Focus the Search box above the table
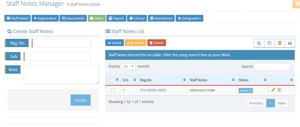Screen dimensions: 300x127 (x=272, y=67)
